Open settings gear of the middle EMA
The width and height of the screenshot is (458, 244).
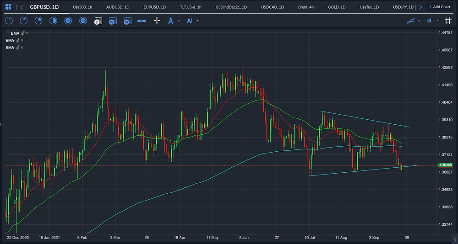tap(17, 41)
